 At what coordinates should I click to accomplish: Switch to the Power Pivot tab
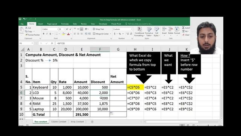[x=116, y=24]
